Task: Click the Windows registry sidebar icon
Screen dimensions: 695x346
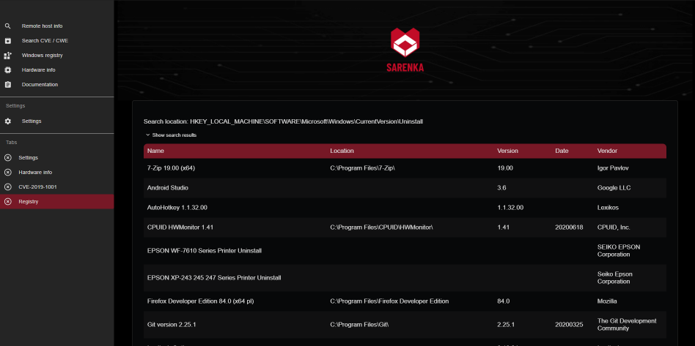Action: pyautogui.click(x=7, y=56)
